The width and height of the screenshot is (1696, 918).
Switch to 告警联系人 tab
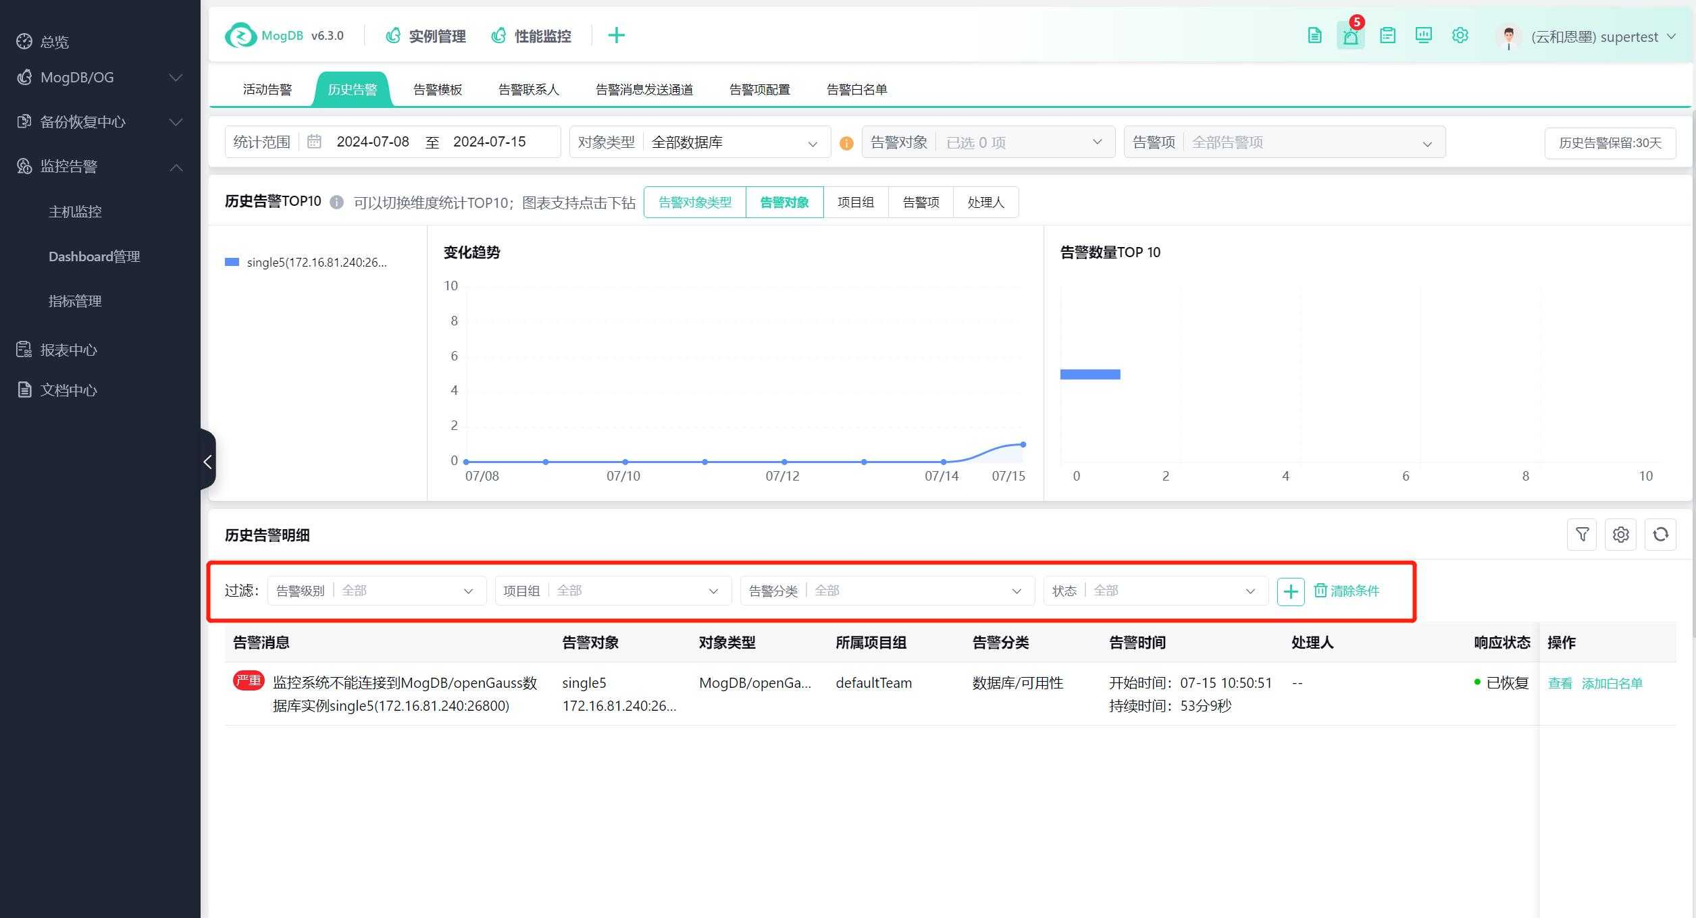coord(528,90)
